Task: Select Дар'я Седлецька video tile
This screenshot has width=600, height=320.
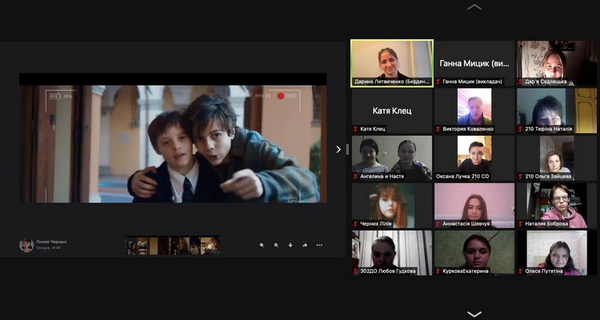Action: pos(556,63)
